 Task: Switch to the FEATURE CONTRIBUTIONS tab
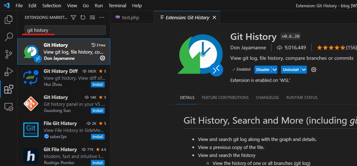coord(225,97)
